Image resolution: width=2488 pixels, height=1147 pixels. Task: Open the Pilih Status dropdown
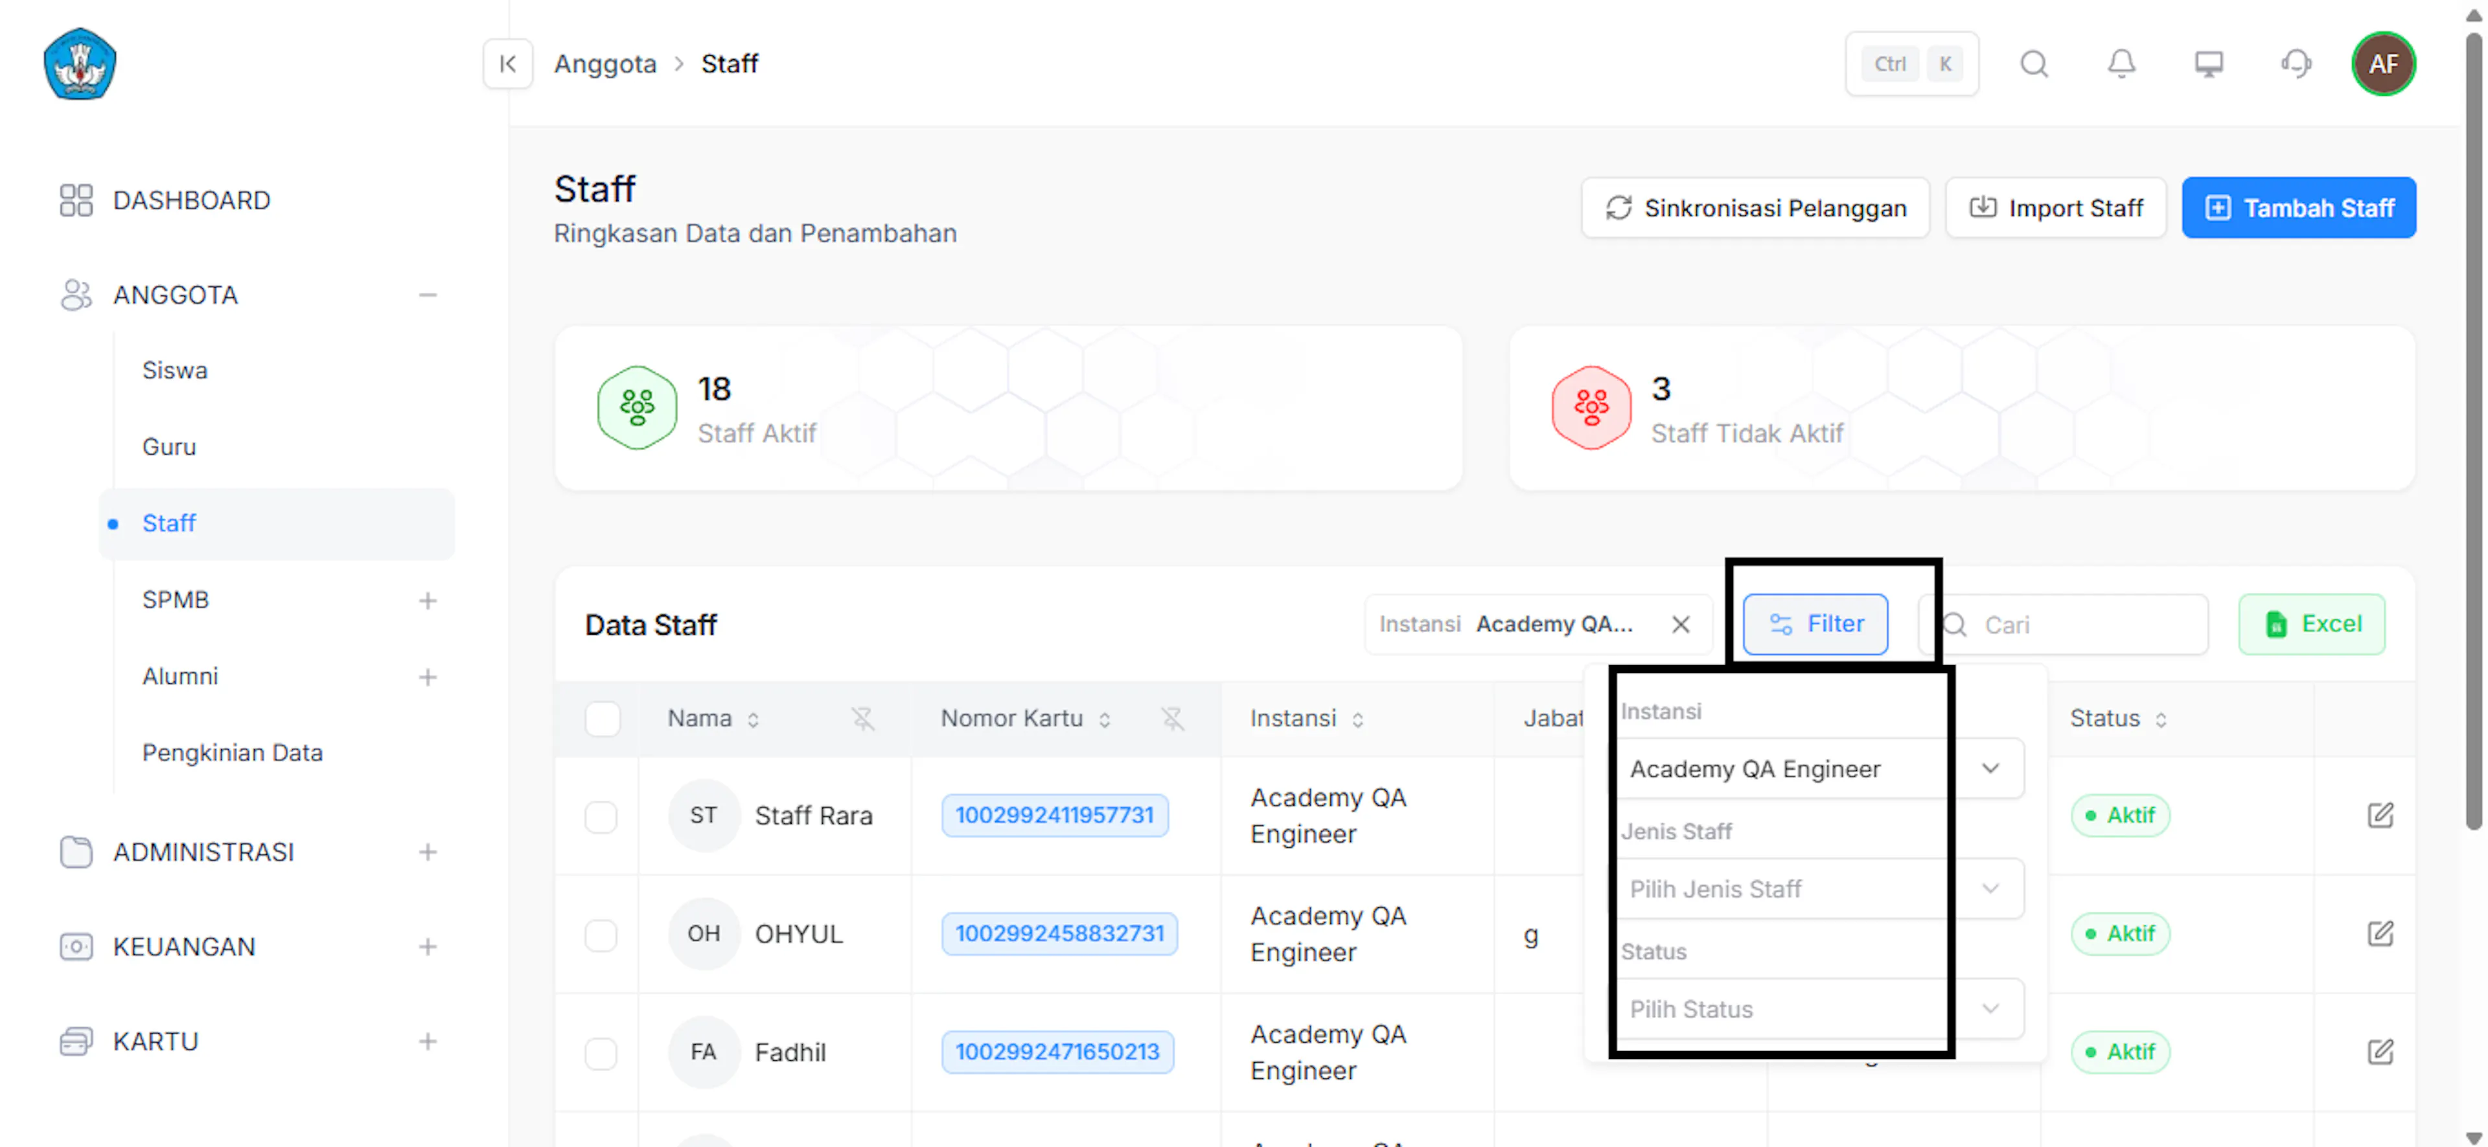tap(1821, 1009)
